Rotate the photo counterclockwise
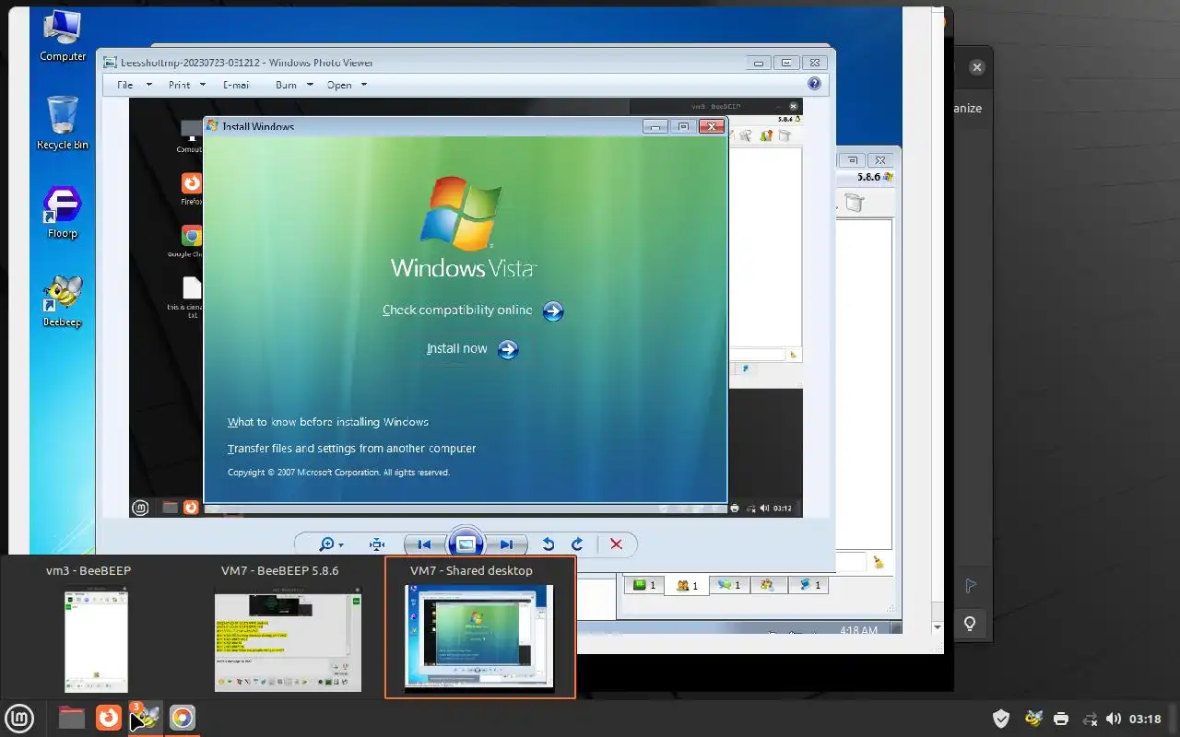The width and height of the screenshot is (1180, 737). click(549, 544)
